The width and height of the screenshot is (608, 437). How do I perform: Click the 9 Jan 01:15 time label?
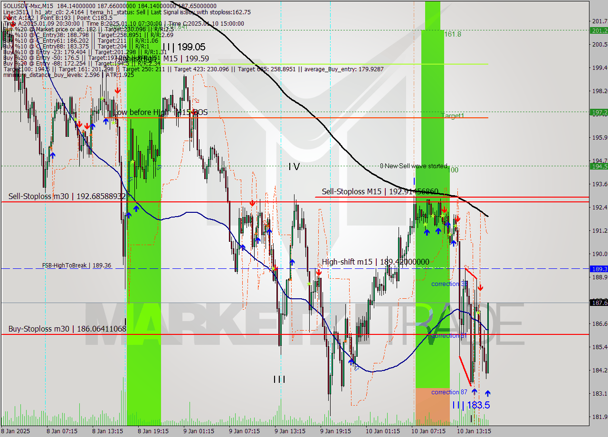point(199,431)
